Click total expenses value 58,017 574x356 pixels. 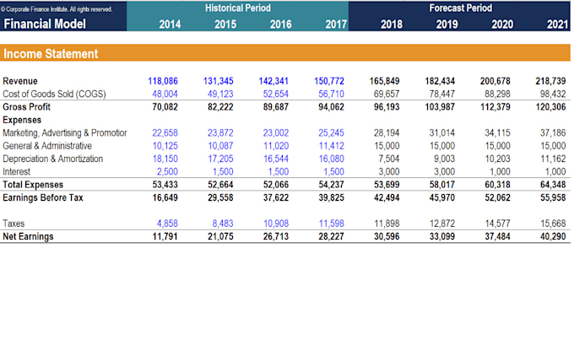[x=442, y=185]
